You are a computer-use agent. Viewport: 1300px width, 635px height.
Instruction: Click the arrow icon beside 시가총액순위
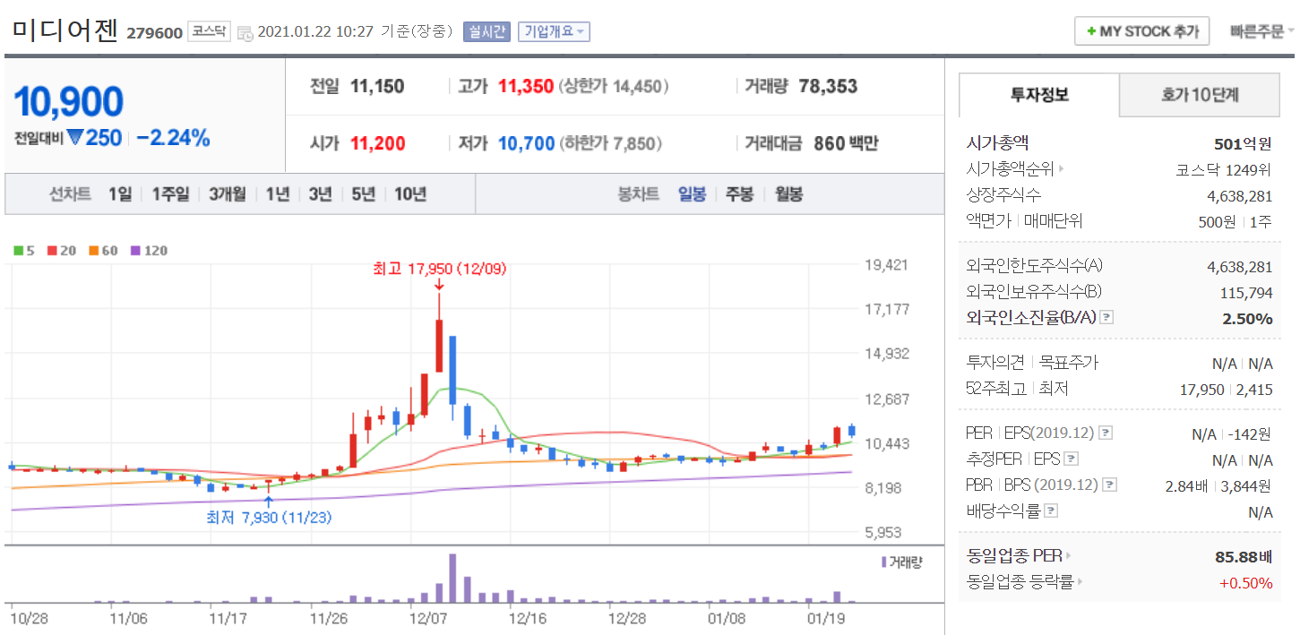pos(1063,168)
